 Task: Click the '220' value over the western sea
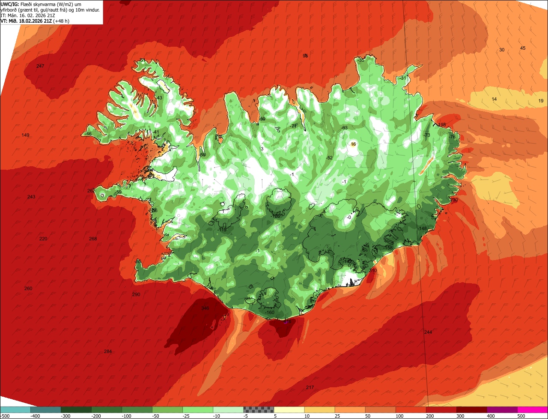pos(43,239)
